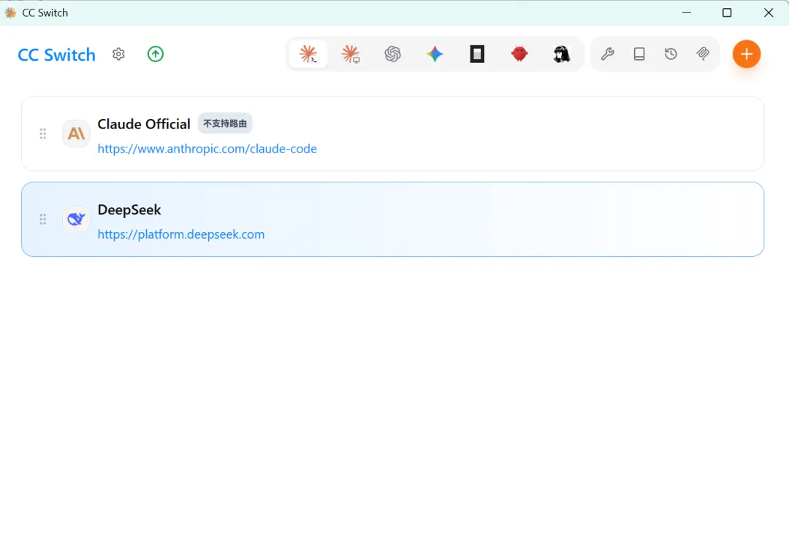
Task: Grab the drag handle of Claude Official
Action: pos(43,134)
